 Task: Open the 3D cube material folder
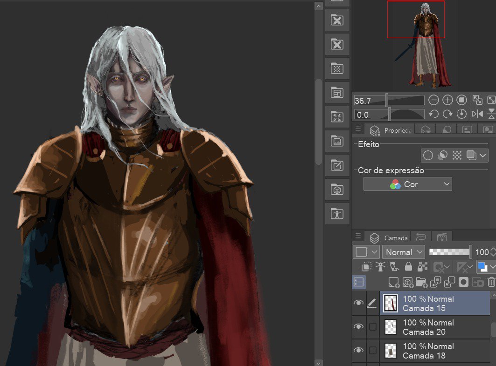[337, 190]
